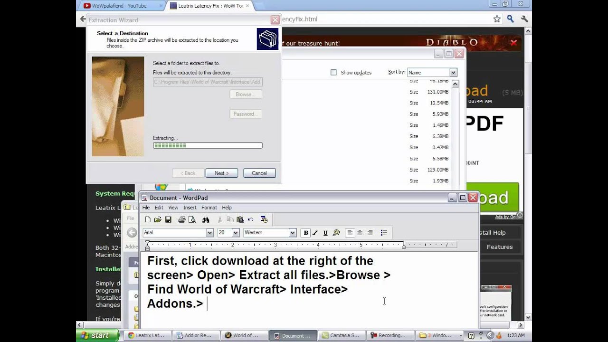The image size is (608, 342).
Task: Open the font size 20 dropdown
Action: (235, 233)
